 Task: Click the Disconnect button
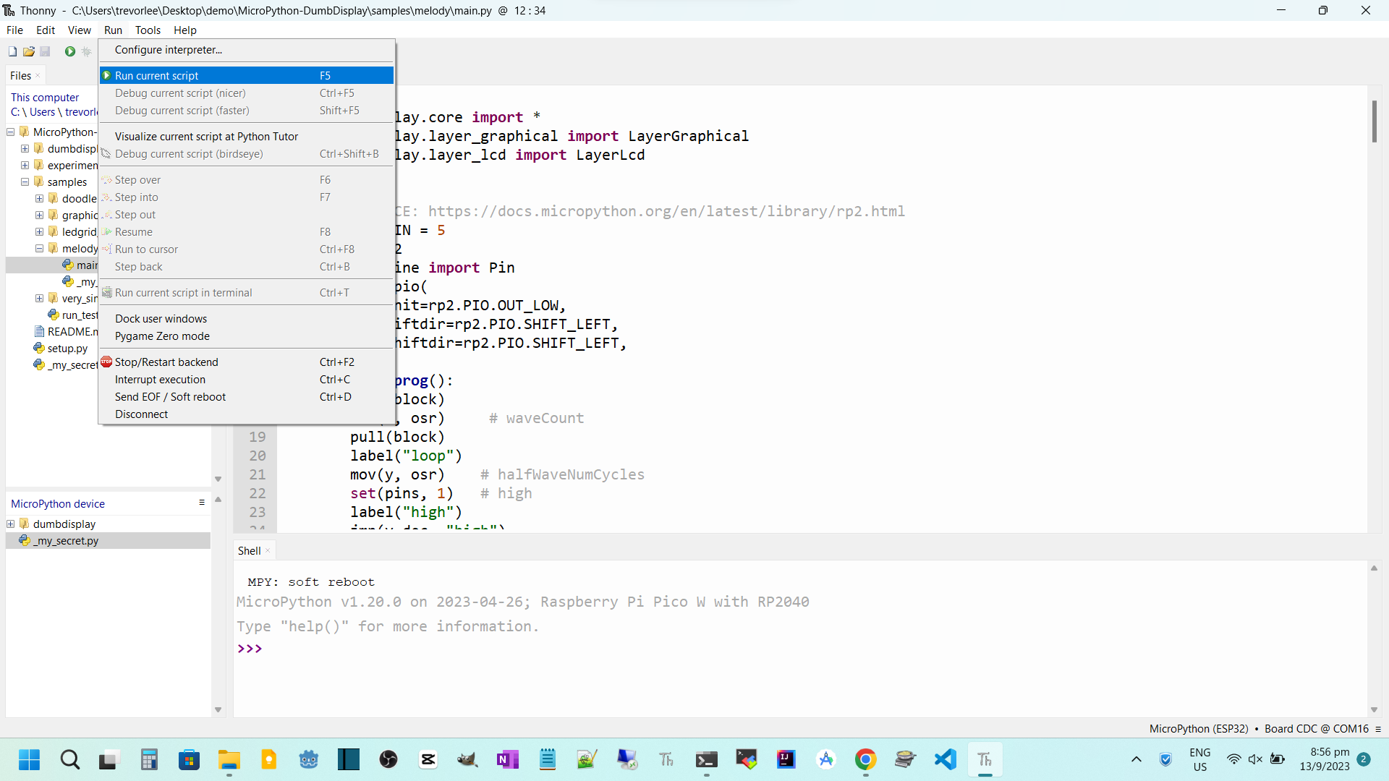click(x=141, y=414)
